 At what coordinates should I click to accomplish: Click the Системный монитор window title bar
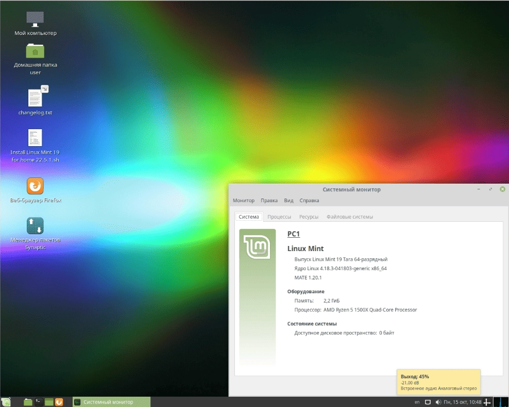click(351, 189)
